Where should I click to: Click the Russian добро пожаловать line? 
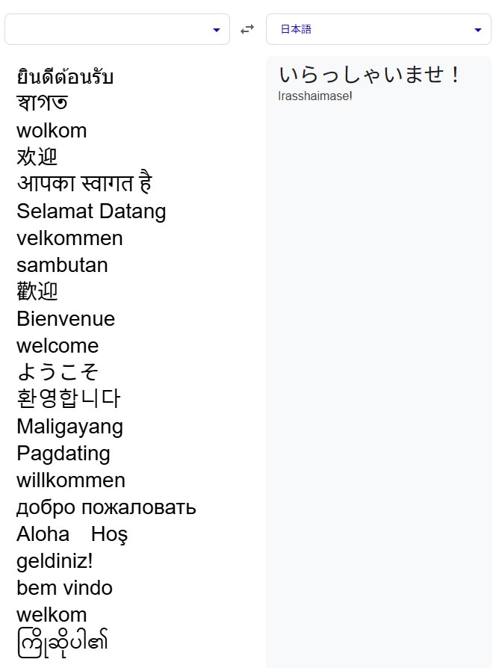106,507
